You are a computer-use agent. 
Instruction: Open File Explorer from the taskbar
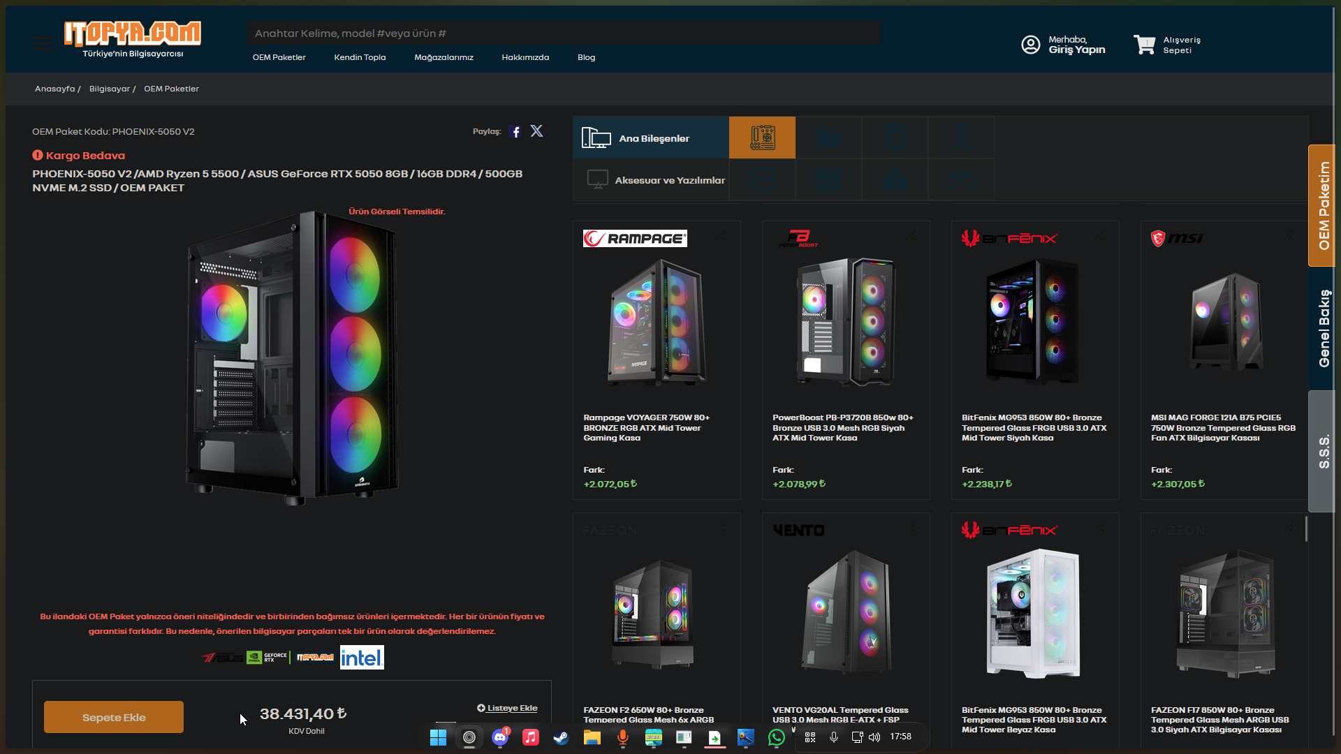(592, 737)
